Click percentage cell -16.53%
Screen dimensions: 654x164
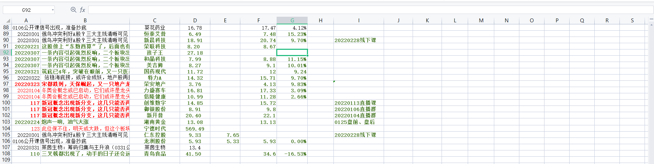(292, 154)
